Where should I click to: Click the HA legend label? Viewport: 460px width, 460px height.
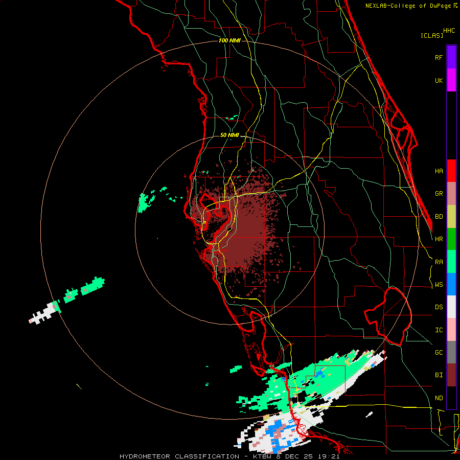pos(439,171)
